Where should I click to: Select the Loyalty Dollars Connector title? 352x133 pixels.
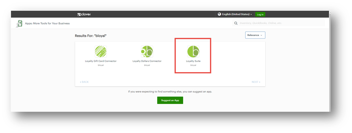pos(147,61)
